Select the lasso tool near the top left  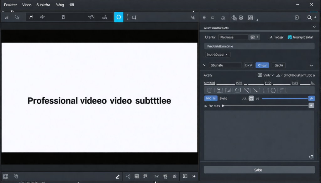17,17
